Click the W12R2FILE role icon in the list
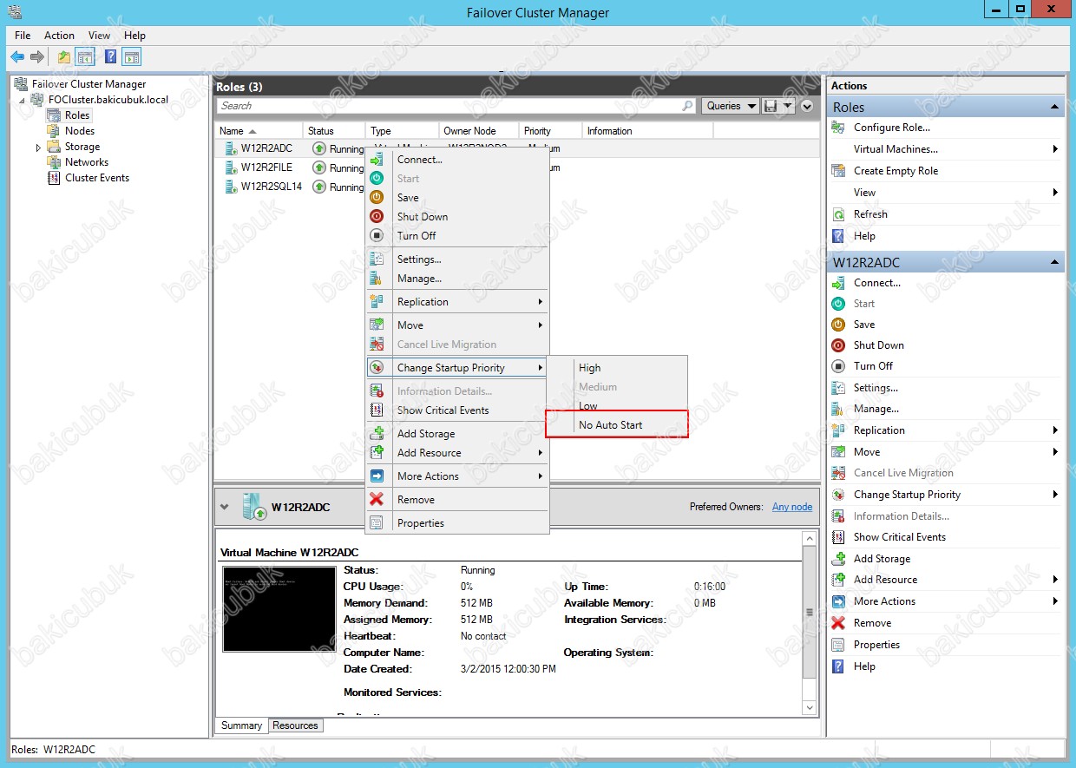Image resolution: width=1076 pixels, height=768 pixels. (231, 168)
